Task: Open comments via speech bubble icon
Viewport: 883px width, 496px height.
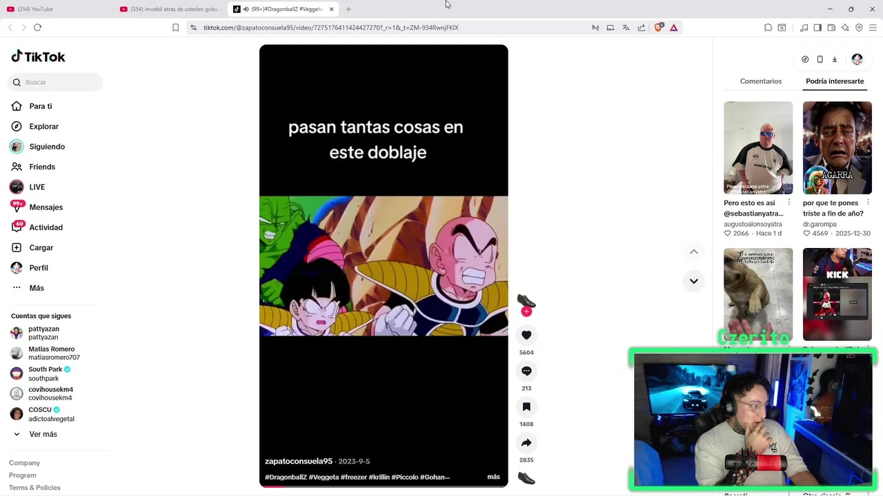Action: pos(526,371)
